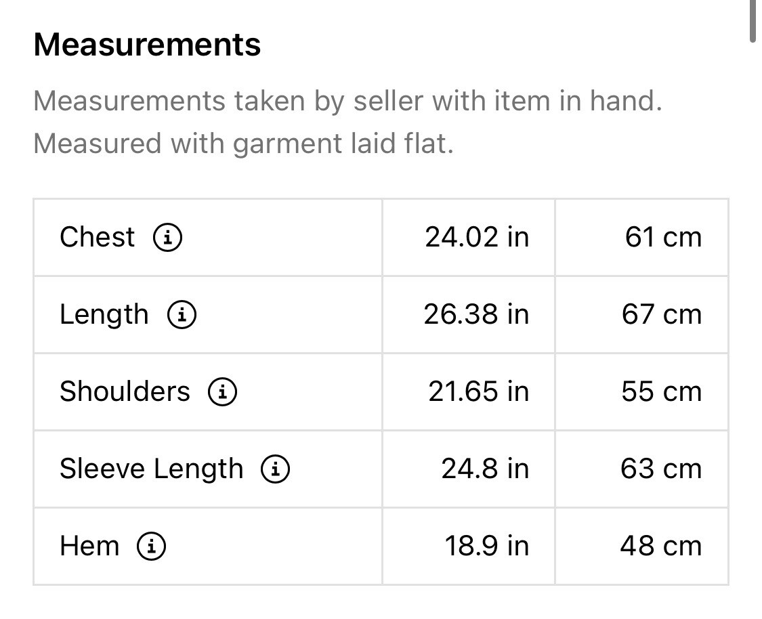
Task: Click the 61 cm chest value
Action: pos(663,237)
